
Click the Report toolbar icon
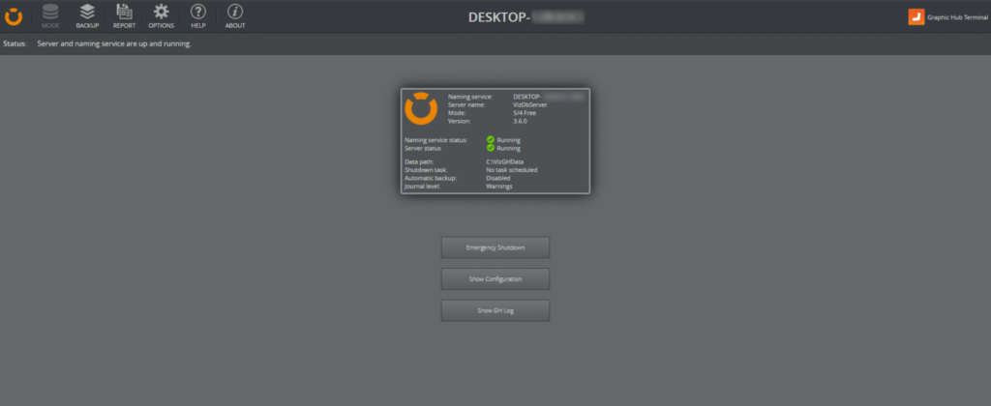[x=124, y=15]
